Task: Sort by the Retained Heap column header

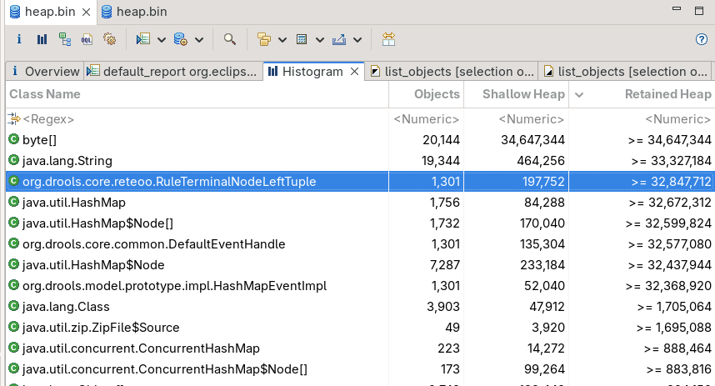Action: click(642, 94)
